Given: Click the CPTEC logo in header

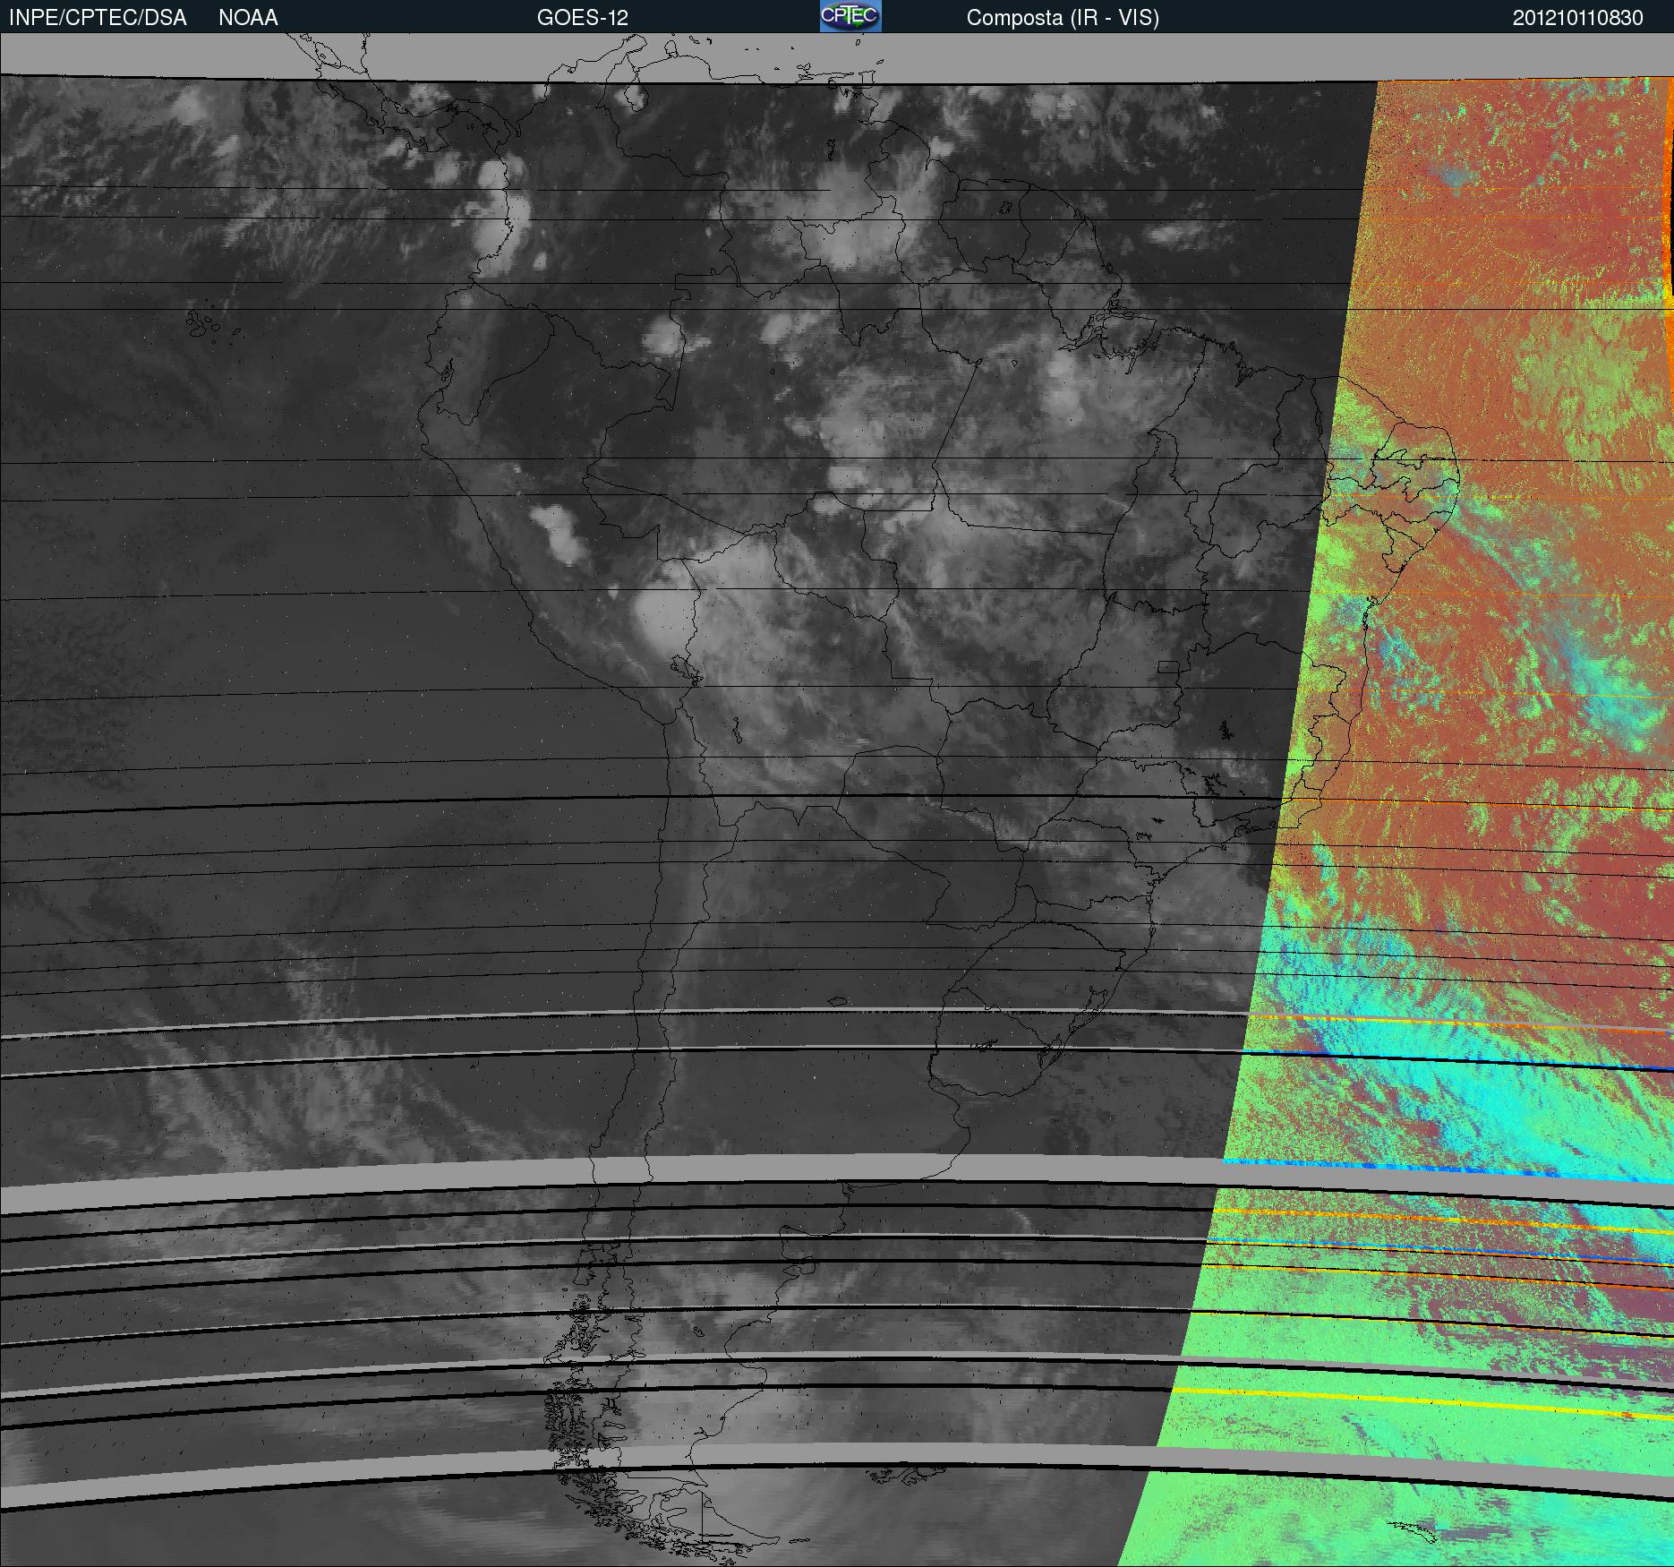Looking at the screenshot, I should pos(850,16).
